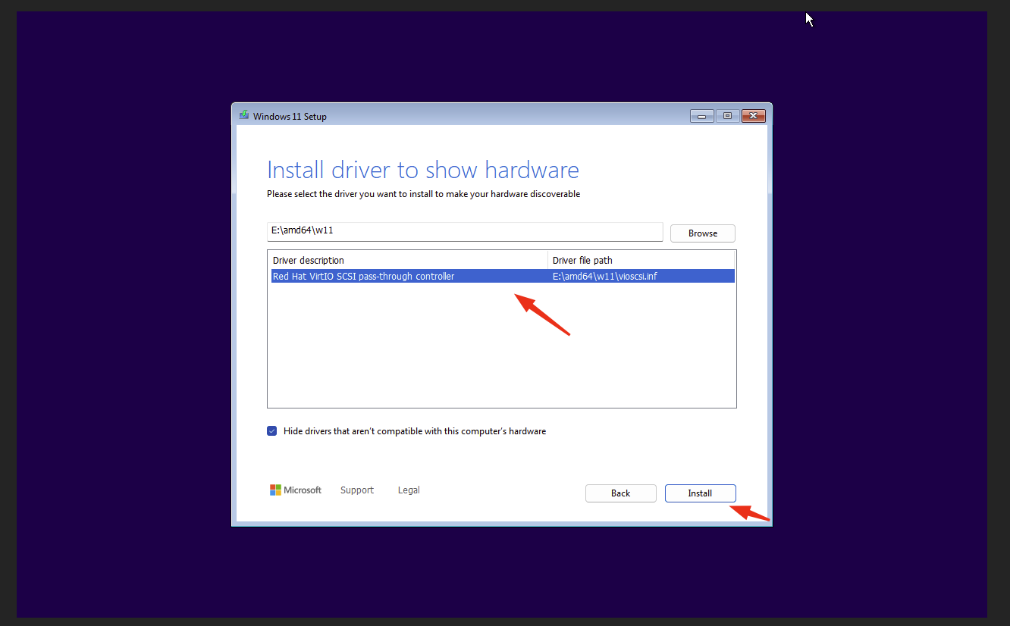Open the Support link
Screen dimensions: 1010x626
[356, 490]
